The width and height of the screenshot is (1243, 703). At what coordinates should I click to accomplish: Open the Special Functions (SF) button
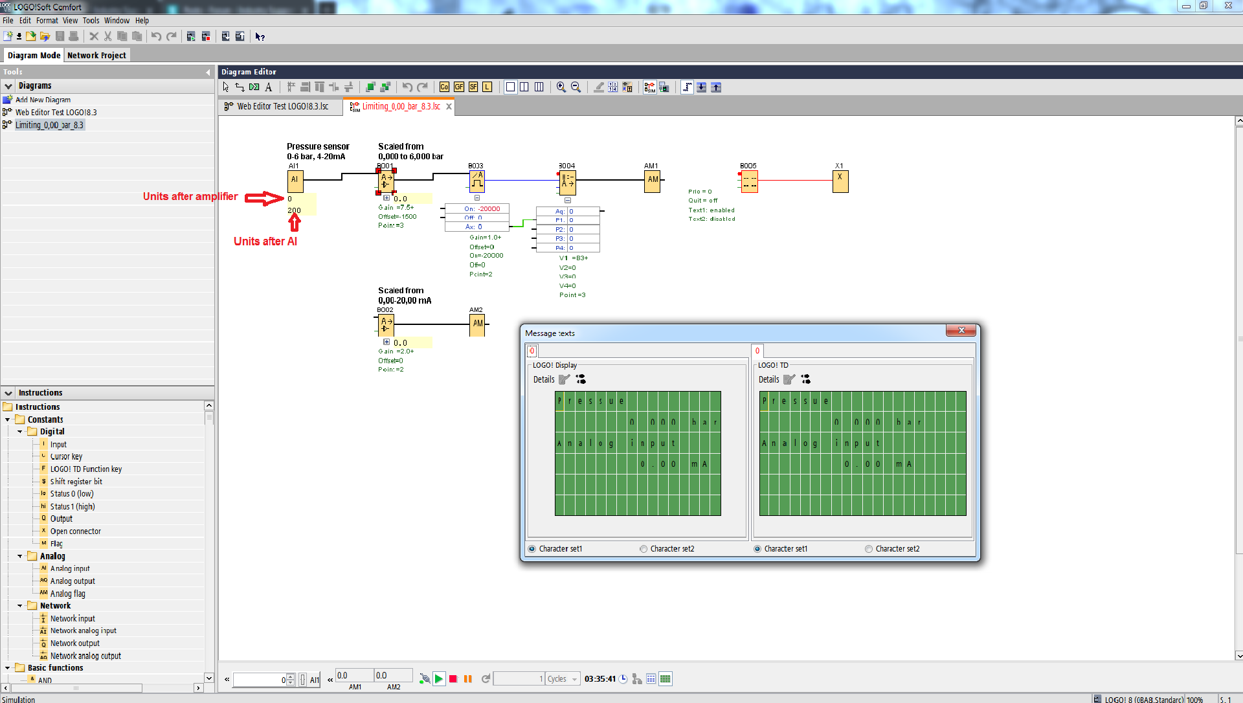[x=473, y=87]
